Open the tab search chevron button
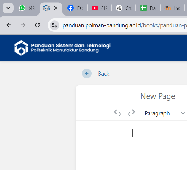187x170 pixels. click(8, 8)
